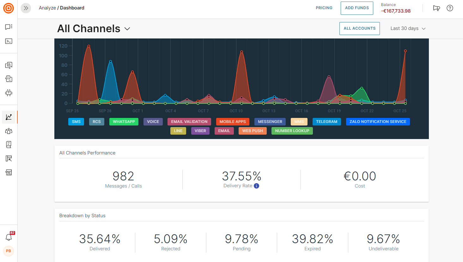Go to Analyze breadcrumb
463x262 pixels.
point(47,8)
